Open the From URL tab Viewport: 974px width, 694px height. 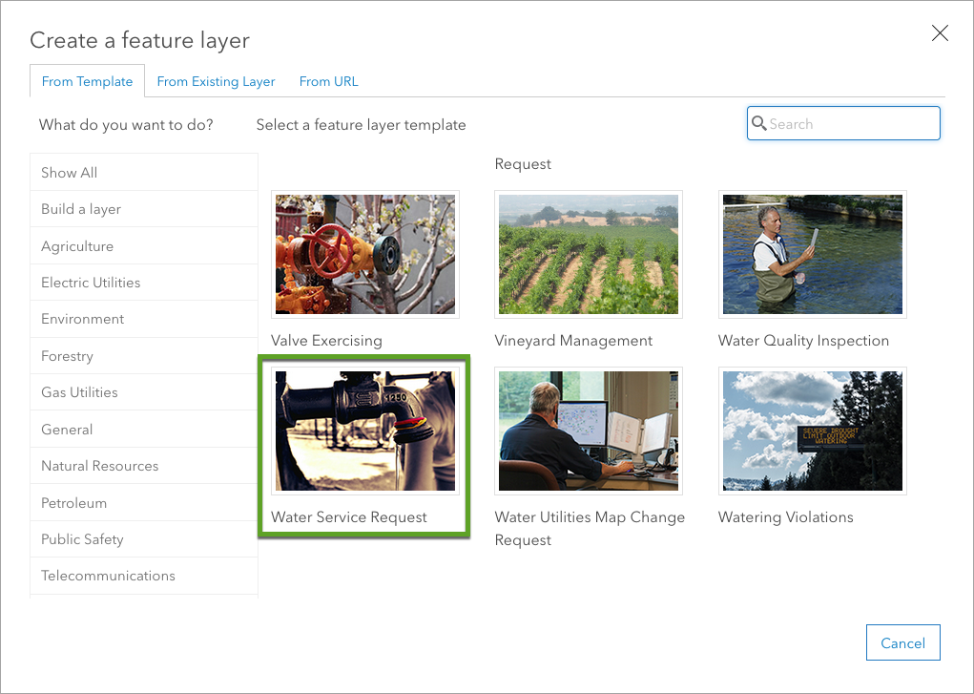pos(328,81)
